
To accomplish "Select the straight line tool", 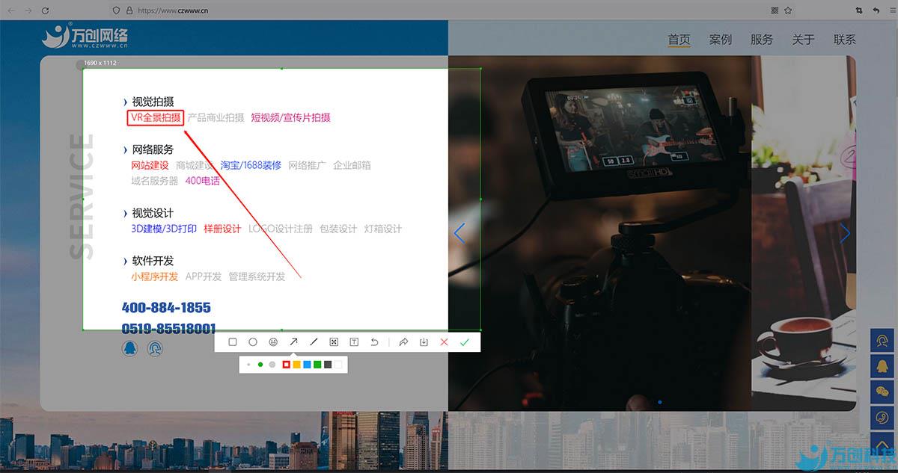I will tap(314, 342).
